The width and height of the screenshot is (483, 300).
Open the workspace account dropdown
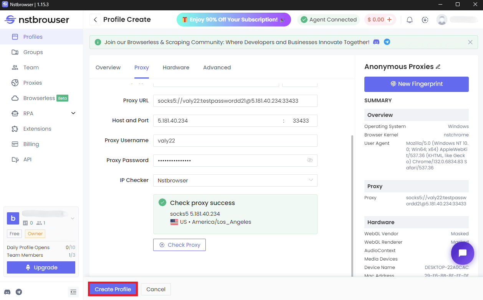[72, 218]
